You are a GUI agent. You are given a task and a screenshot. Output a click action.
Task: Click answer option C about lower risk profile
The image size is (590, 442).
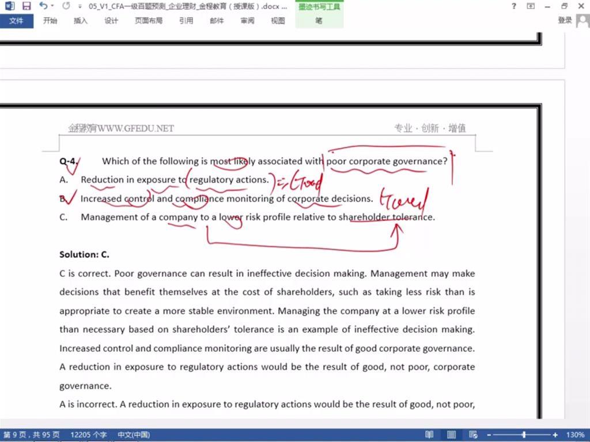247,217
